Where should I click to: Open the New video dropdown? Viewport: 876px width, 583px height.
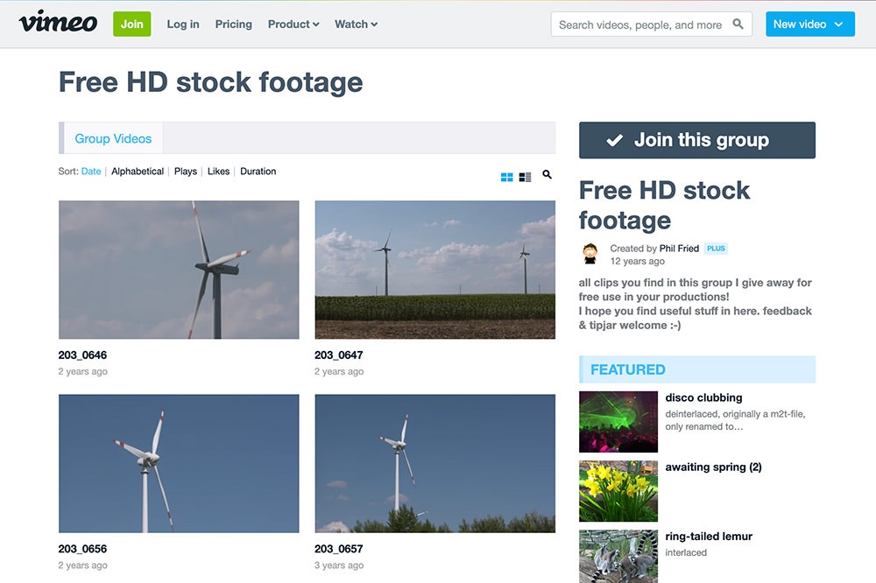(x=809, y=25)
